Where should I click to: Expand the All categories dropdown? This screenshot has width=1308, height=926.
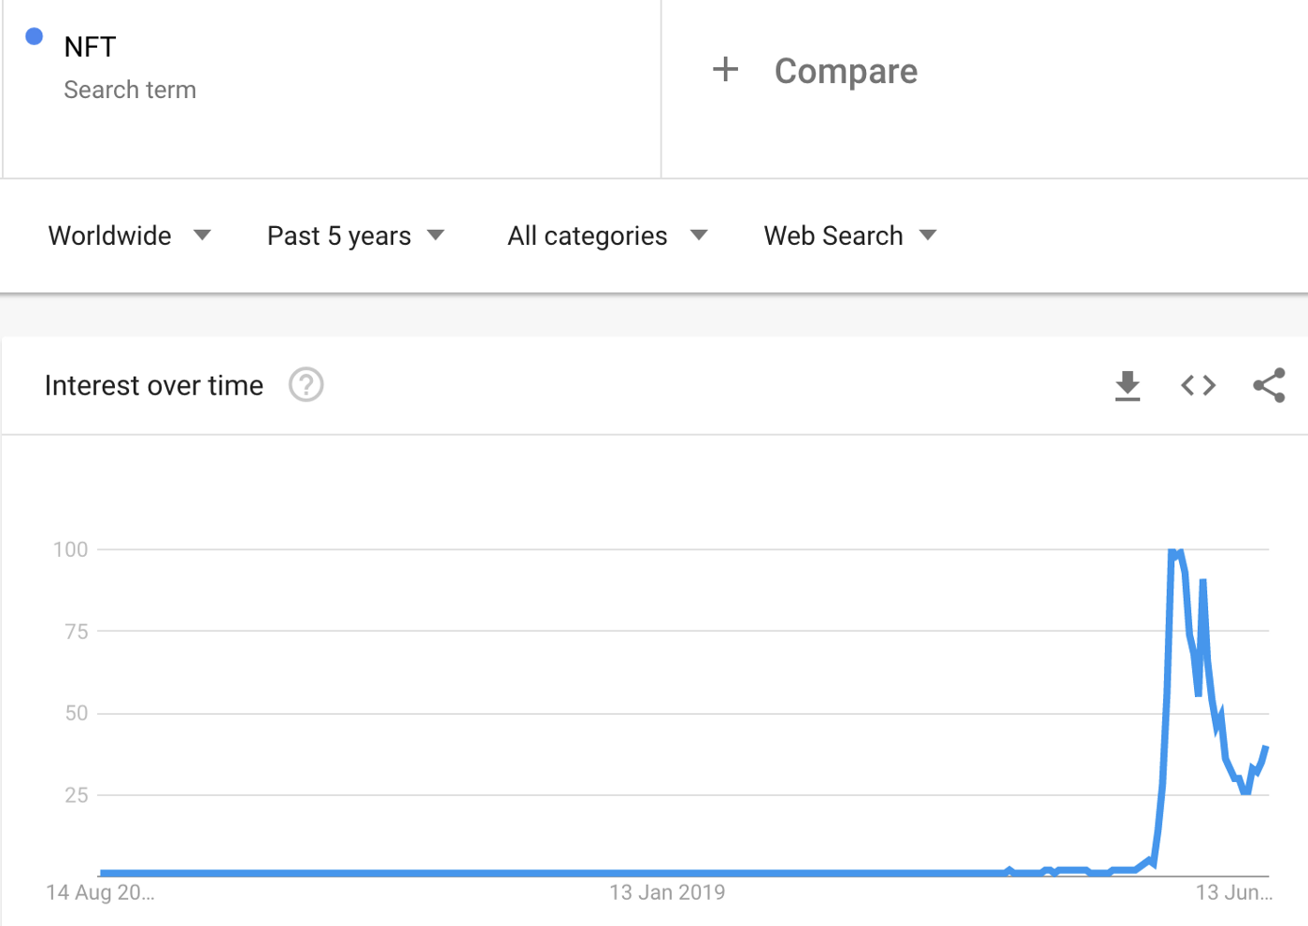(608, 235)
